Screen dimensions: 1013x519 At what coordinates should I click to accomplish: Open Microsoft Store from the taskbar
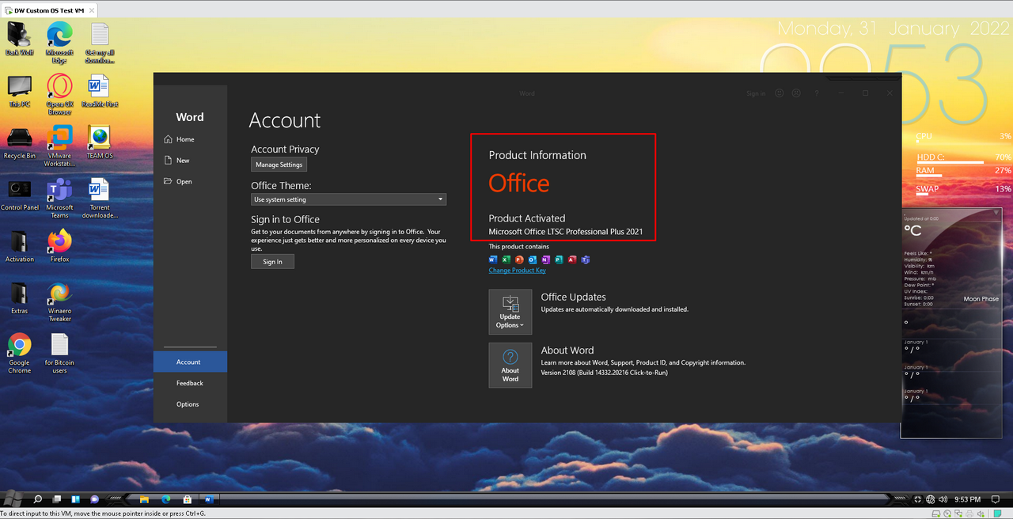tap(188, 500)
